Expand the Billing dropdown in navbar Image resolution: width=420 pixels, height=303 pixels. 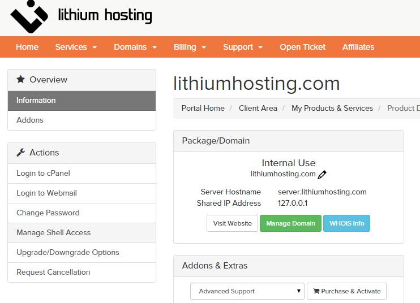click(190, 47)
